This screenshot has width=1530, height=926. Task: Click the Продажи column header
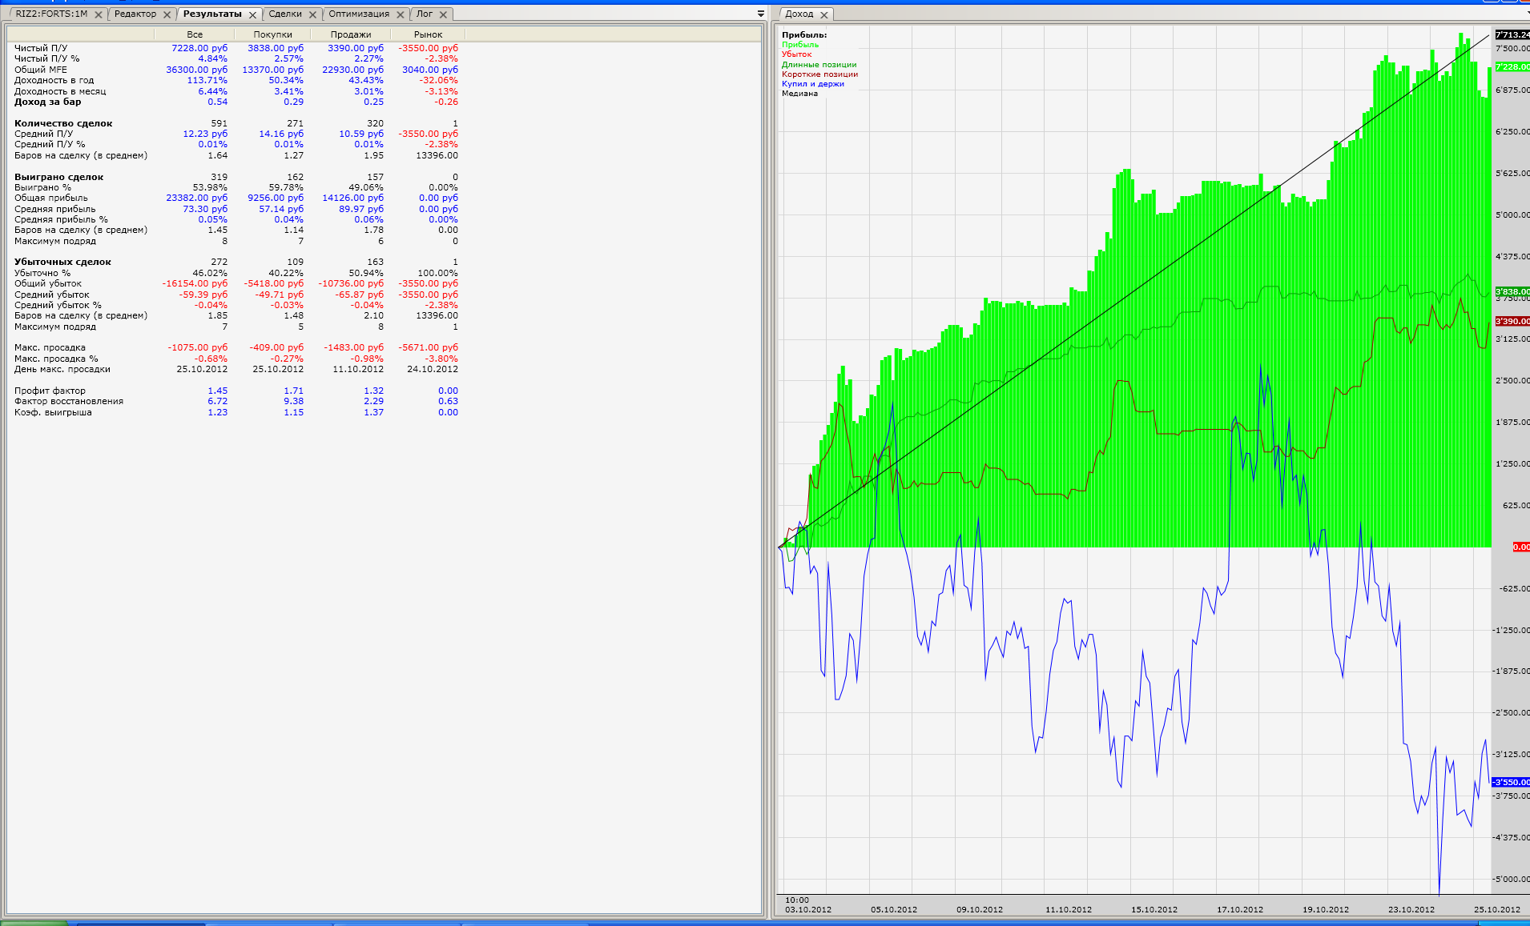click(x=350, y=34)
